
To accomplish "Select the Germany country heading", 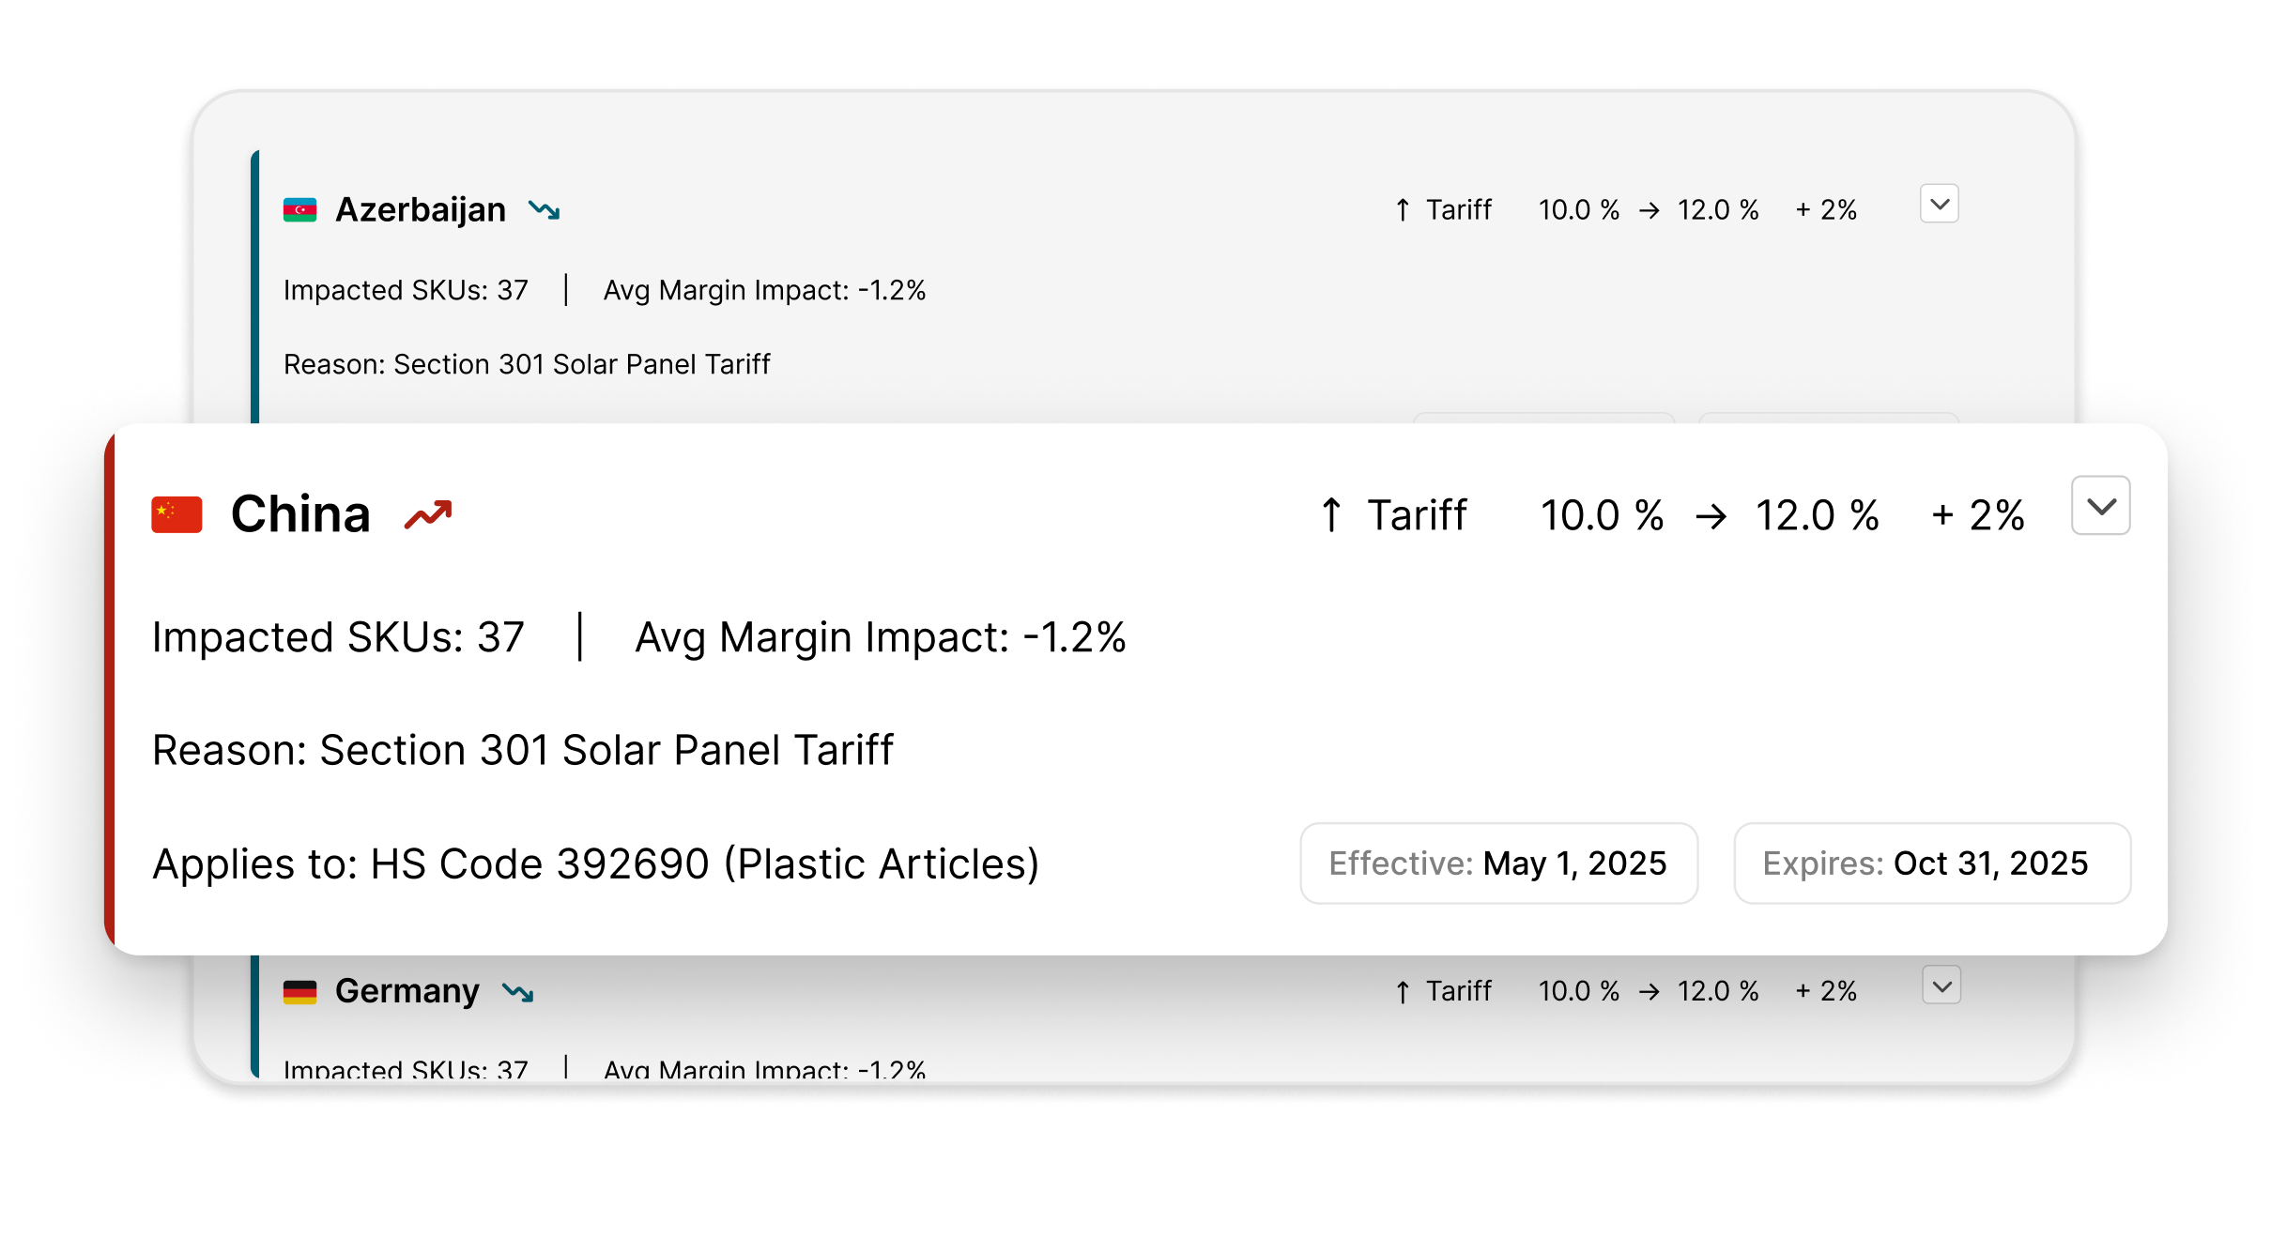I will [407, 991].
